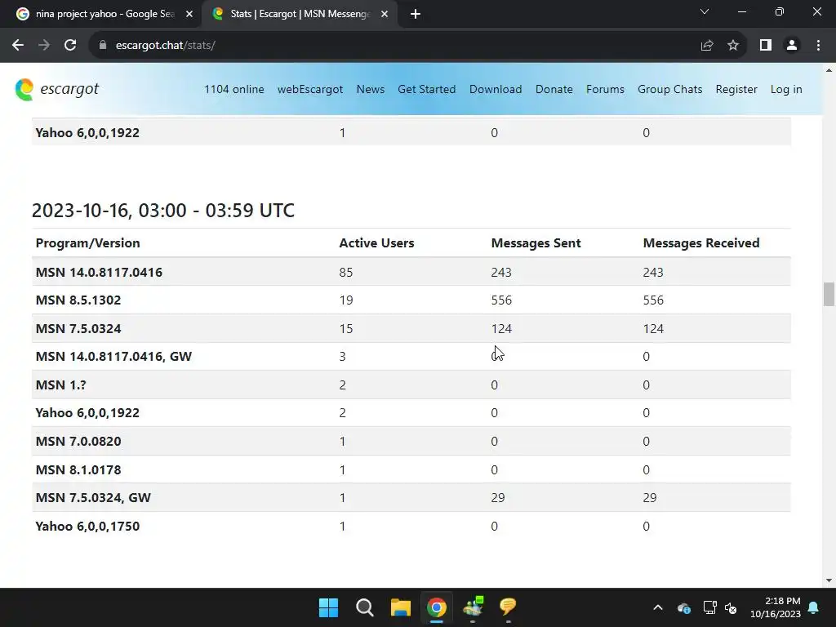Select the MSN 7.0.0820 row label
Screen dimensions: 836x627
[78, 442]
